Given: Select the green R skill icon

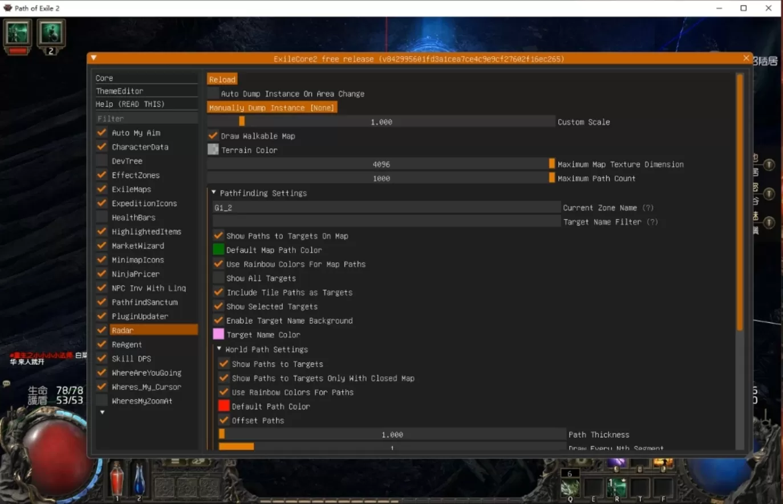Looking at the screenshot, I should 616,488.
